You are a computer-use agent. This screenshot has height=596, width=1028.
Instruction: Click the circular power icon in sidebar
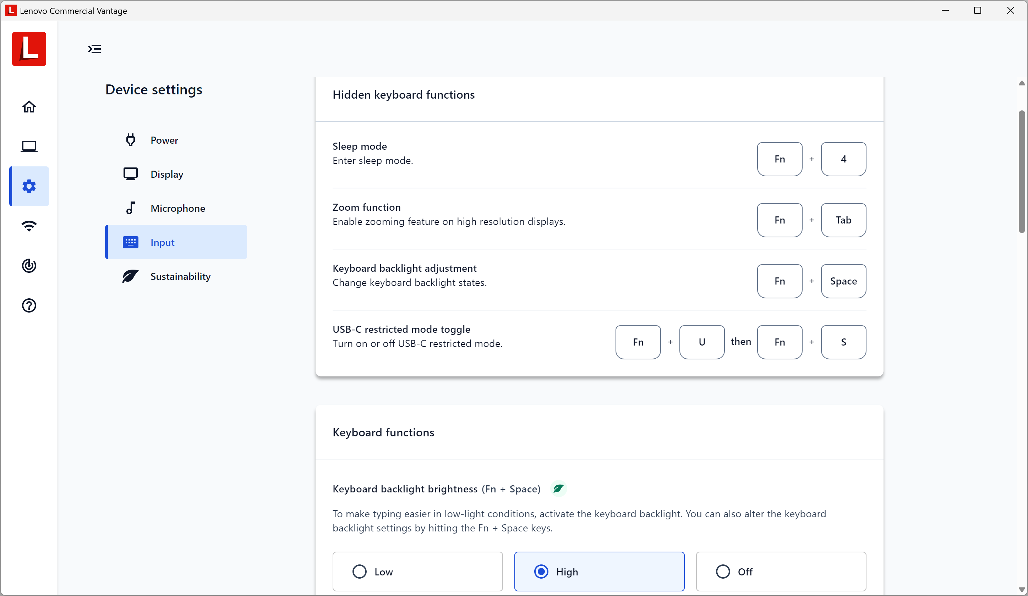[29, 266]
